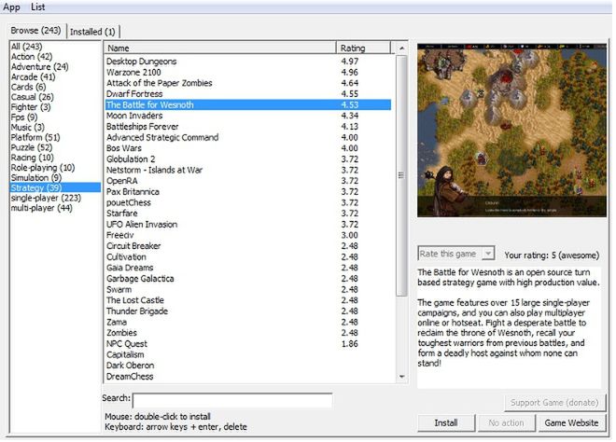This screenshot has width=616, height=442.
Task: Select NPC Quest in the list
Action: click(248, 344)
